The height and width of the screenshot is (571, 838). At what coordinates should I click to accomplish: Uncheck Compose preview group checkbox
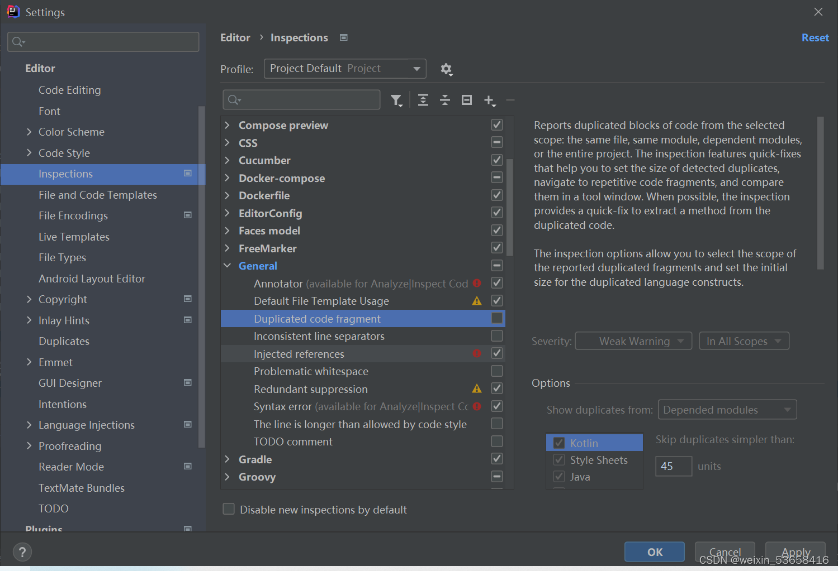click(x=497, y=124)
